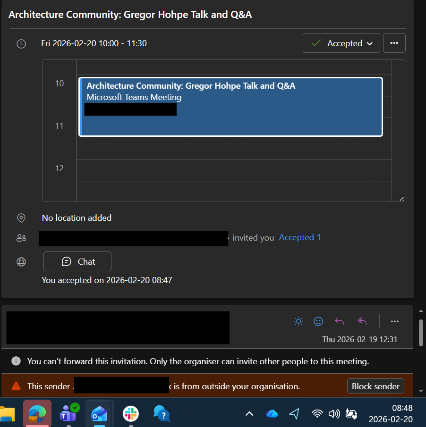Image resolution: width=426 pixels, height=427 pixels.
Task: Click the Block sender button
Action: [375, 386]
